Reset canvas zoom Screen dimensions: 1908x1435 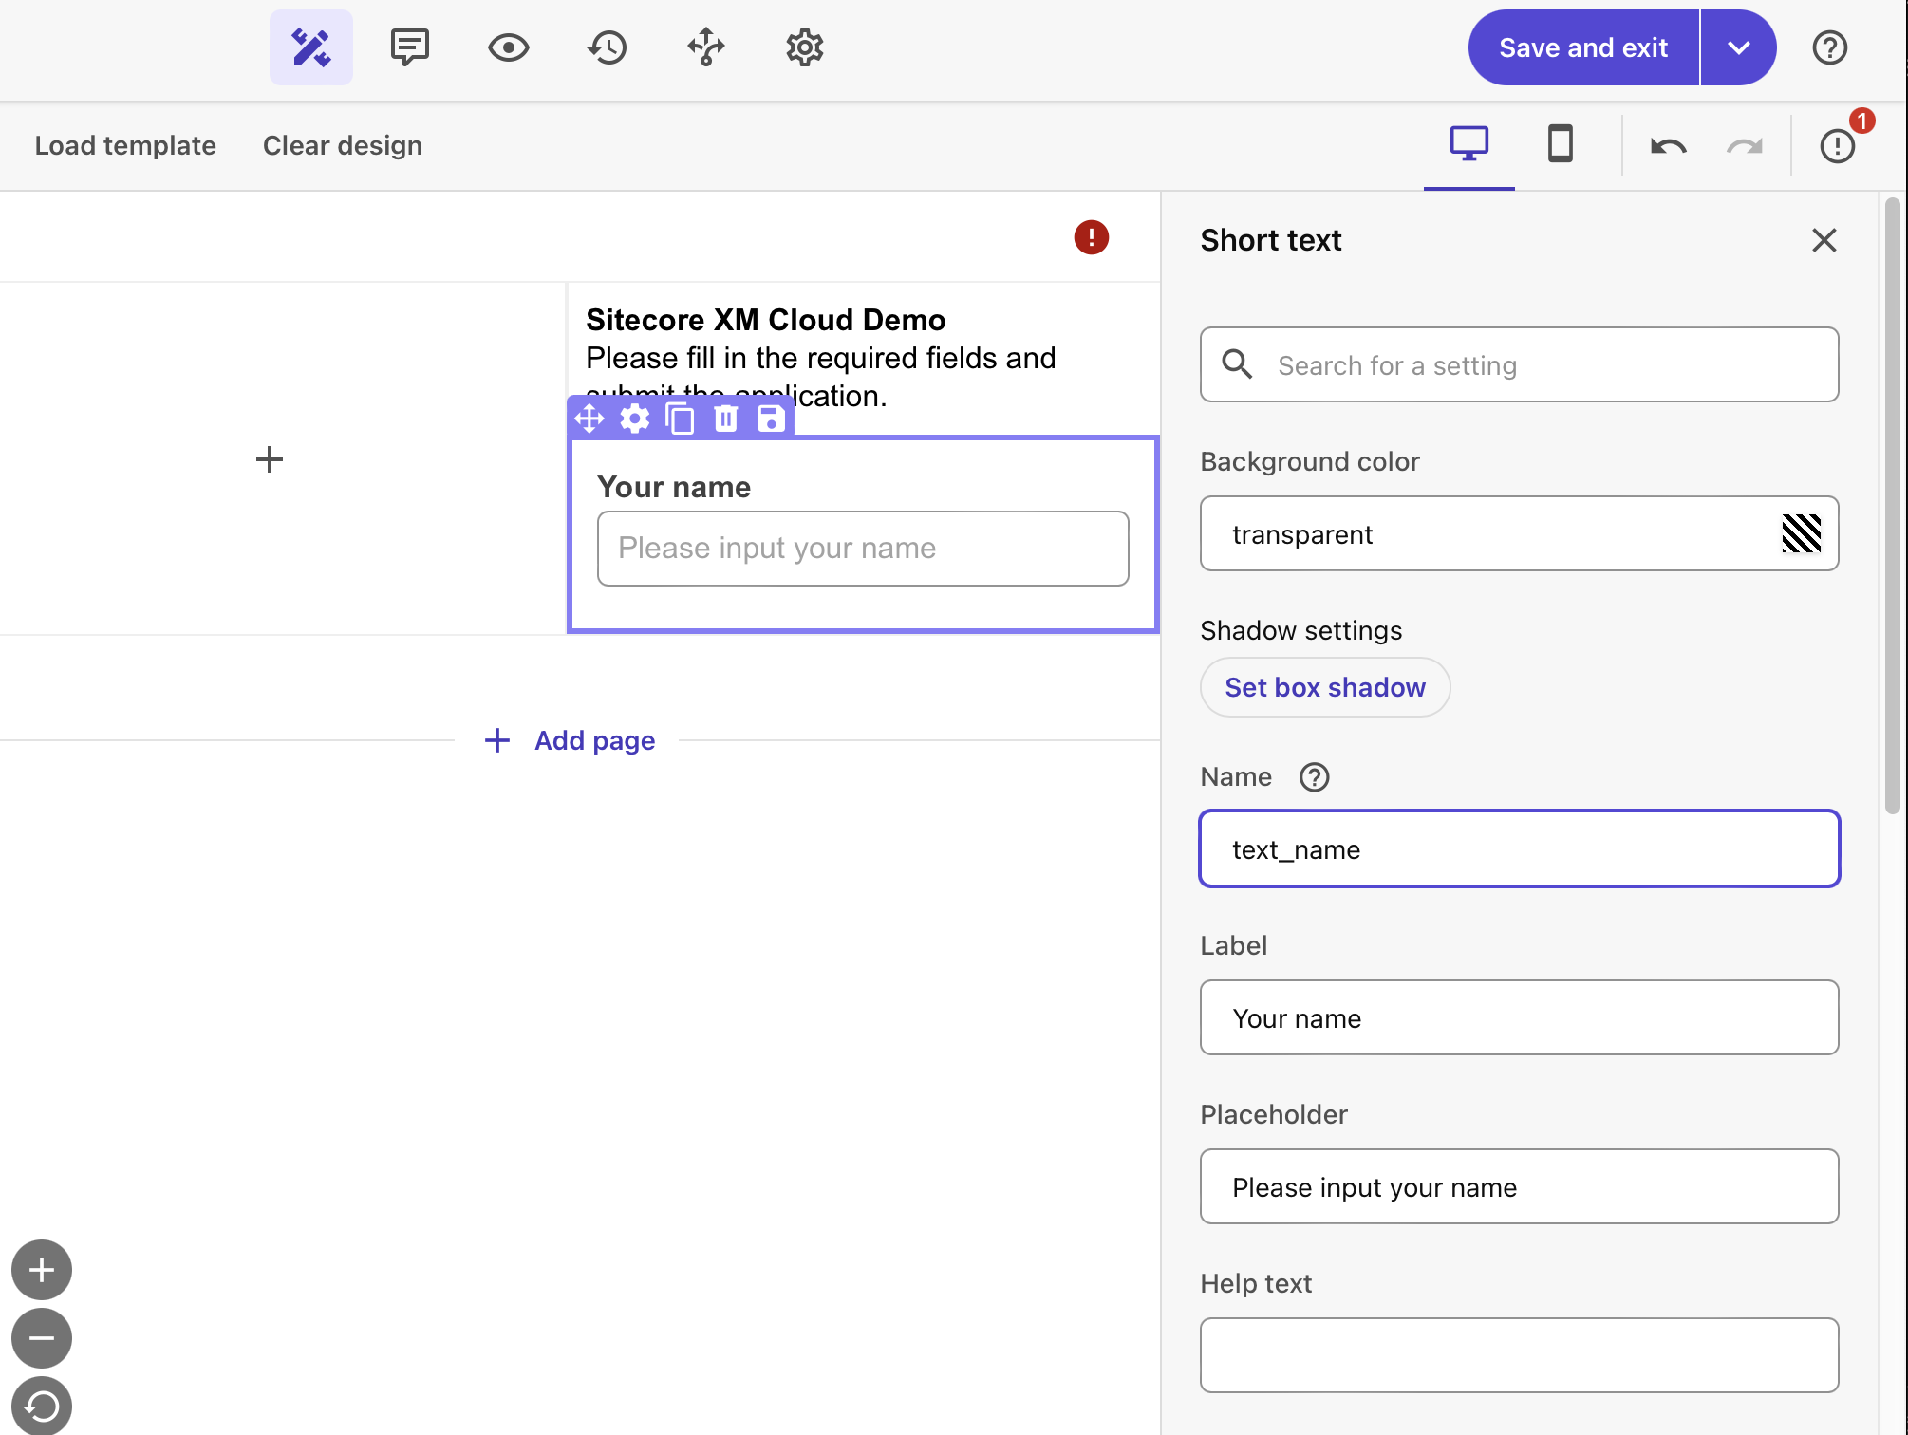[42, 1405]
